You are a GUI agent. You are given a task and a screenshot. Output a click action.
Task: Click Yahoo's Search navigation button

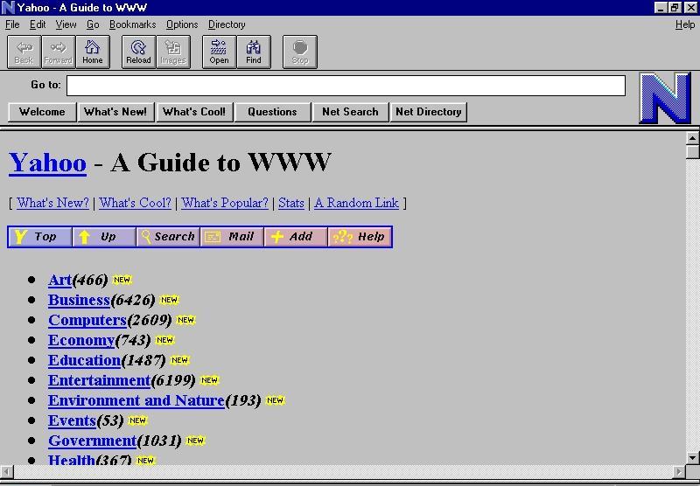[x=168, y=237]
